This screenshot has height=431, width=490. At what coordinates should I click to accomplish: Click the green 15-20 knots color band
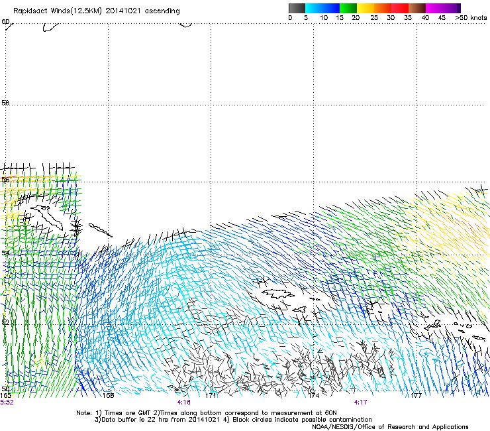click(348, 8)
